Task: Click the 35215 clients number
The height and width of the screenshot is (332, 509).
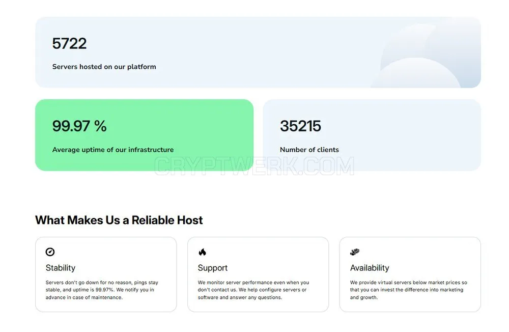Action: click(300, 126)
